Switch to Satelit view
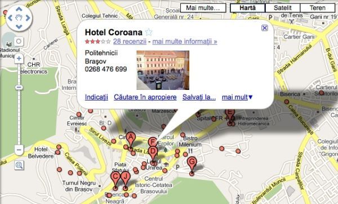Screen dimensions: 338x204 tap(282, 8)
